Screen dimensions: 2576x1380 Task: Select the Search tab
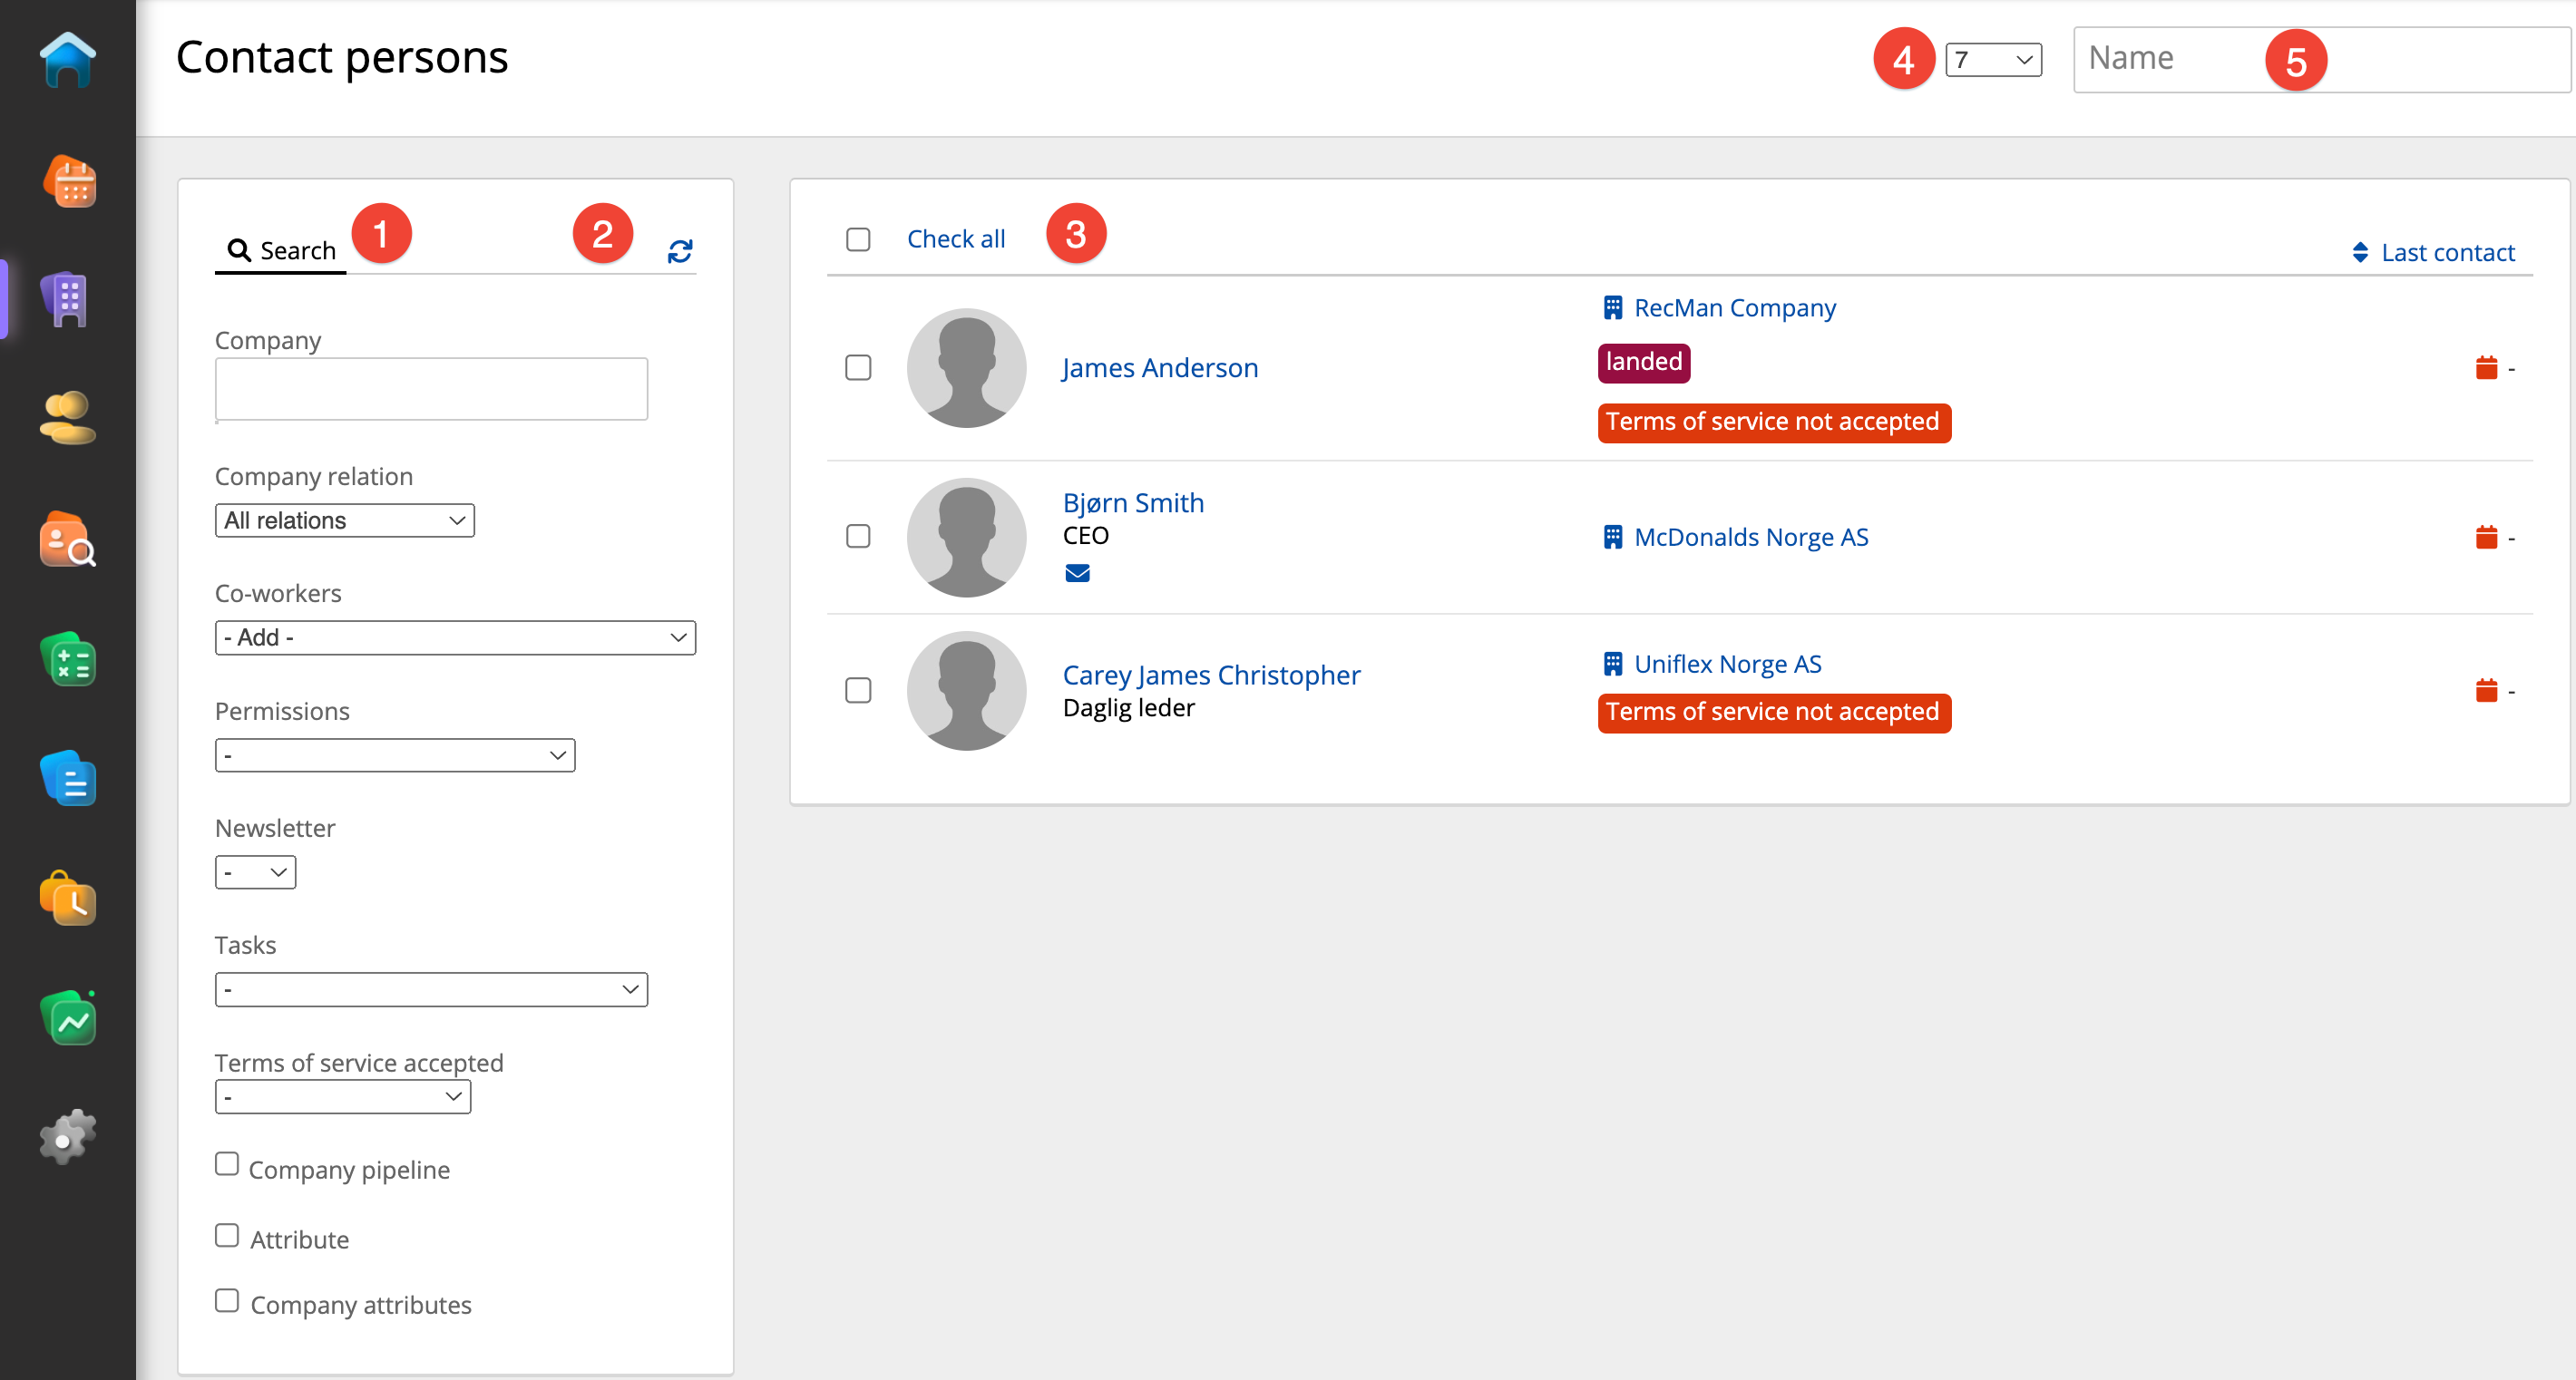(281, 251)
